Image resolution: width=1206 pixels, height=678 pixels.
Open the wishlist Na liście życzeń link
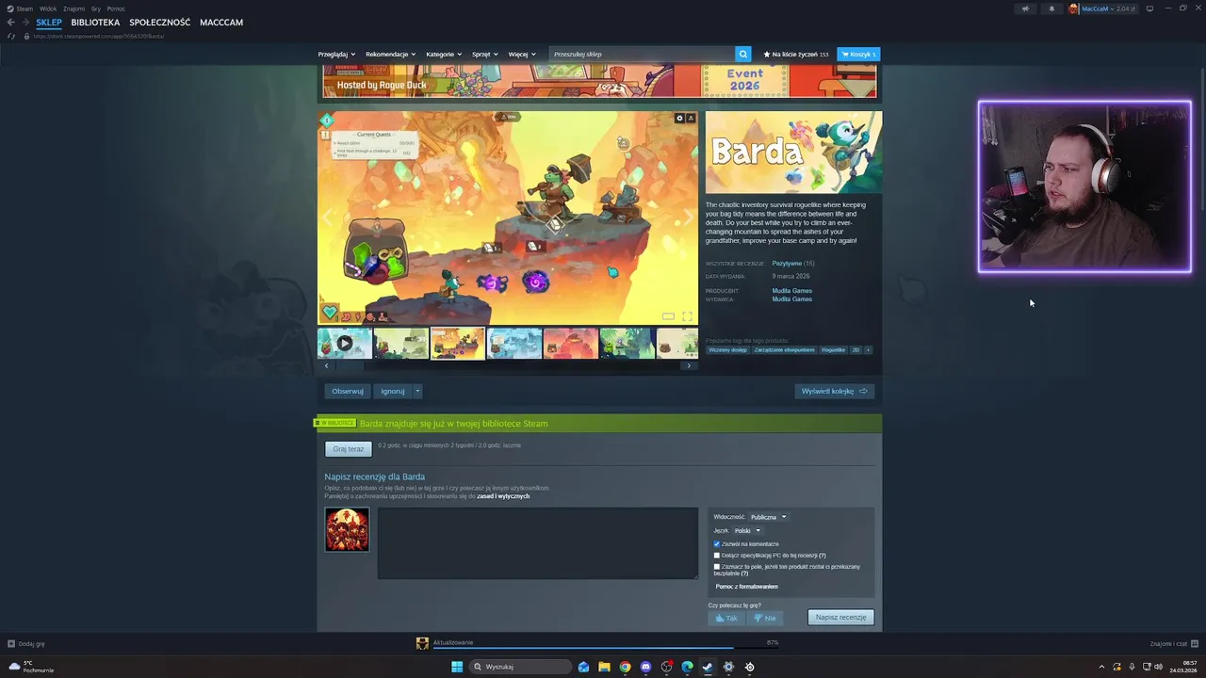[x=796, y=55]
